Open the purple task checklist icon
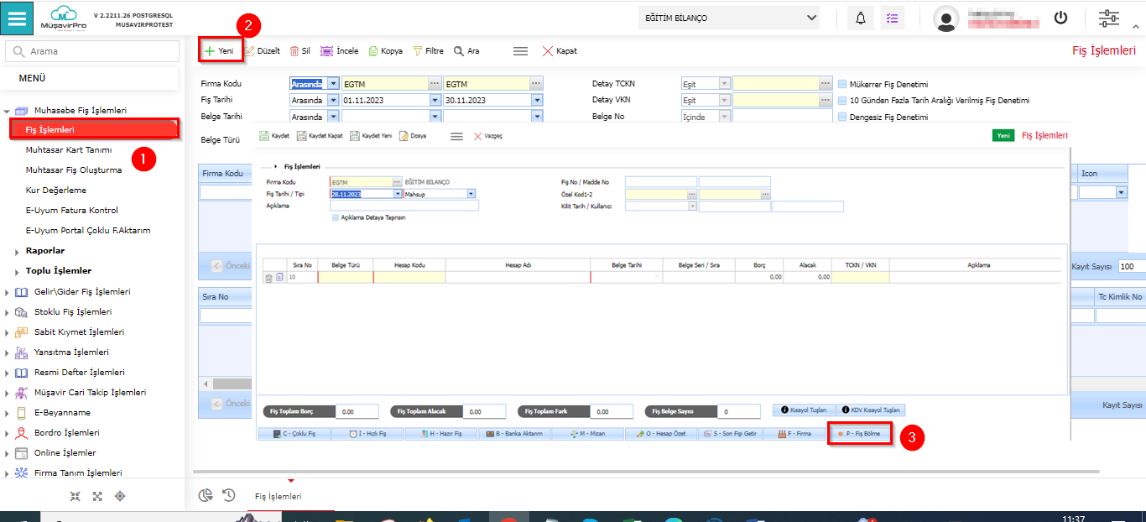Viewport: 1146px width, 522px height. coord(893,18)
